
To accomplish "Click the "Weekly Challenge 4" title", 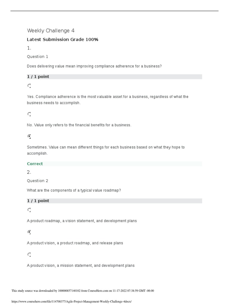I will [x=51, y=31].
